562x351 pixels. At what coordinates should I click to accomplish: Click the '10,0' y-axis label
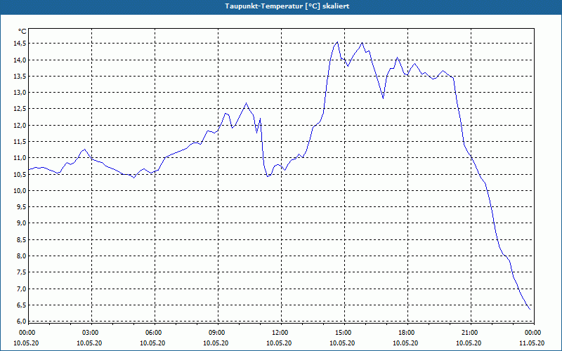coord(20,190)
